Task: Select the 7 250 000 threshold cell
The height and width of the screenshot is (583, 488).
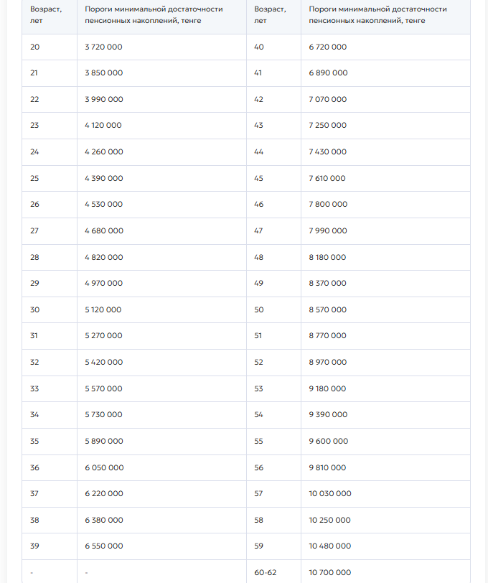Action: click(x=328, y=125)
